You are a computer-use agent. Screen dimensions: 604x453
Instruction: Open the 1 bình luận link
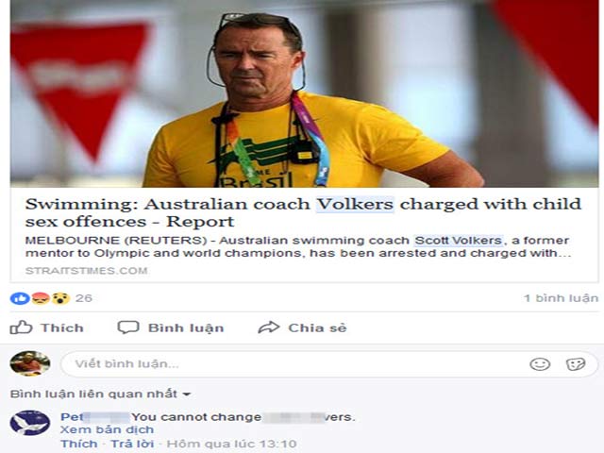pyautogui.click(x=561, y=298)
